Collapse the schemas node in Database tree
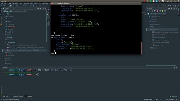180x101 pixels. pyautogui.click(x=148, y=19)
